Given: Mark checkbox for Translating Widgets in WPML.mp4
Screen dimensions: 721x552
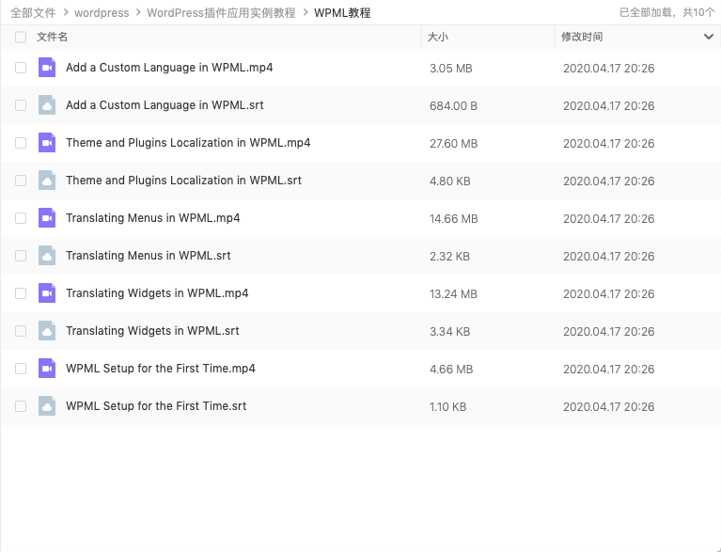Looking at the screenshot, I should click(21, 293).
